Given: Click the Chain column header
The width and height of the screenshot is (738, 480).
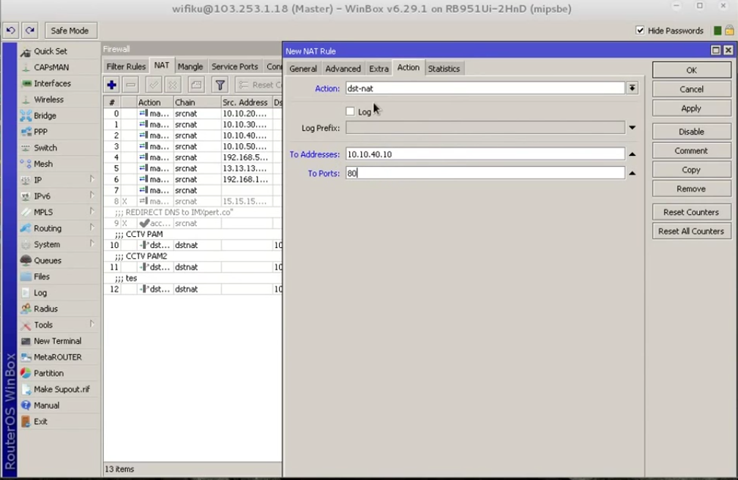Looking at the screenshot, I should (197, 102).
